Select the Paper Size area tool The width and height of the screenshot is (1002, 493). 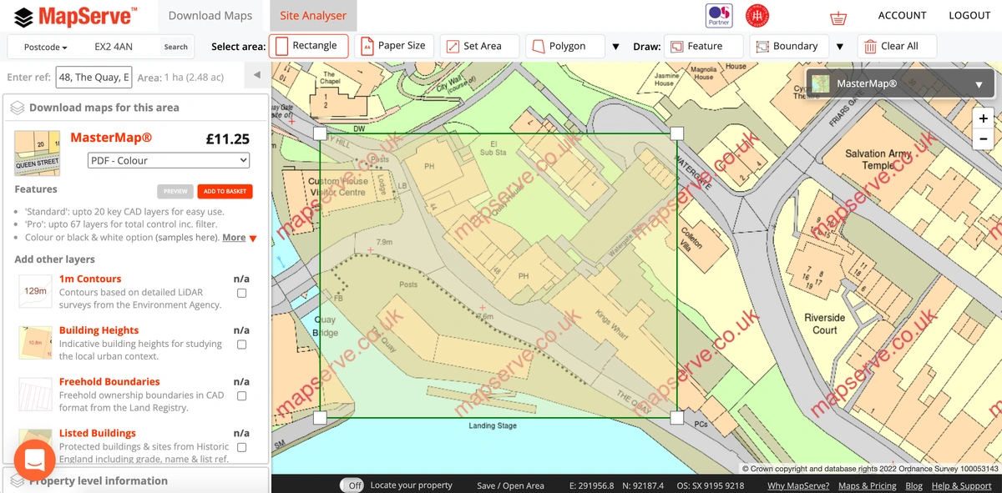click(393, 46)
